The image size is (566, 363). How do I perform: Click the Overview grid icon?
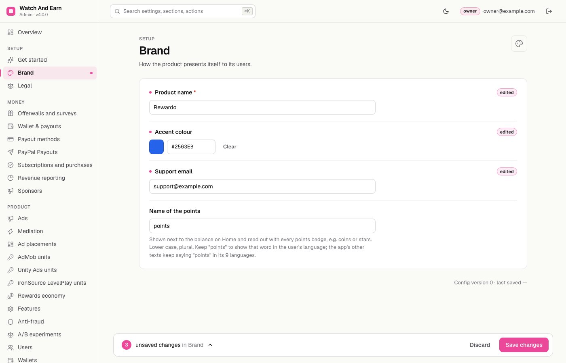(x=11, y=32)
